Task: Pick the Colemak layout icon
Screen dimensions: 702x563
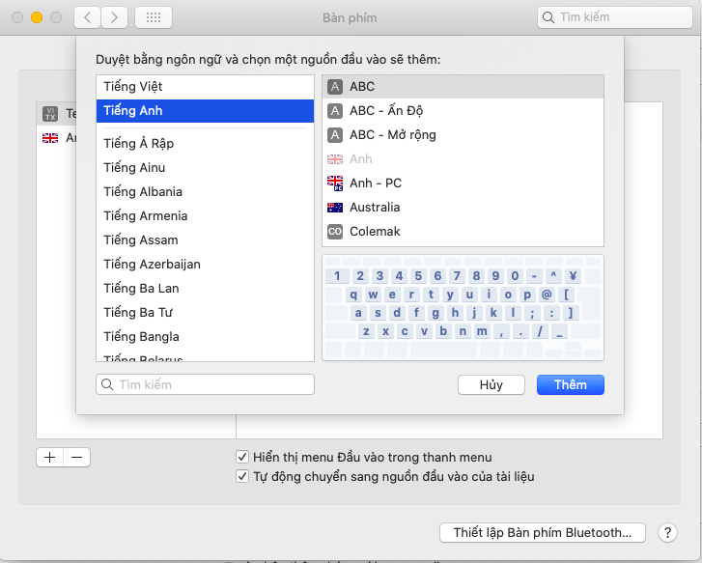Action: pos(335,232)
